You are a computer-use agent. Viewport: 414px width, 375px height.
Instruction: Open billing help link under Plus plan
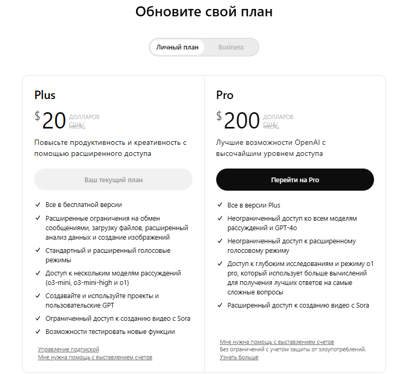(x=95, y=357)
